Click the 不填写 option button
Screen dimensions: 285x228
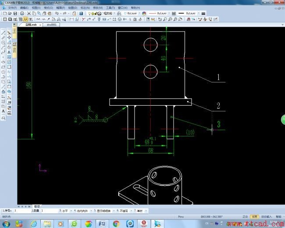click(125, 211)
